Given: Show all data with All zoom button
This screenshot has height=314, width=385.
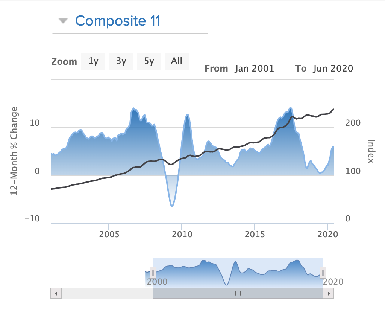Looking at the screenshot, I should click(x=176, y=61).
